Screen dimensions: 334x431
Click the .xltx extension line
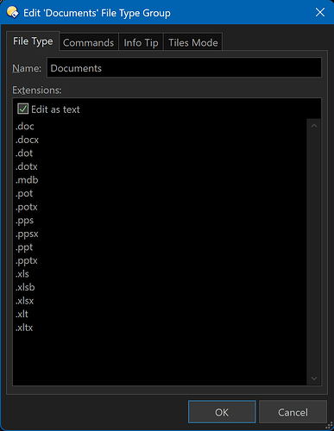[x=24, y=328]
